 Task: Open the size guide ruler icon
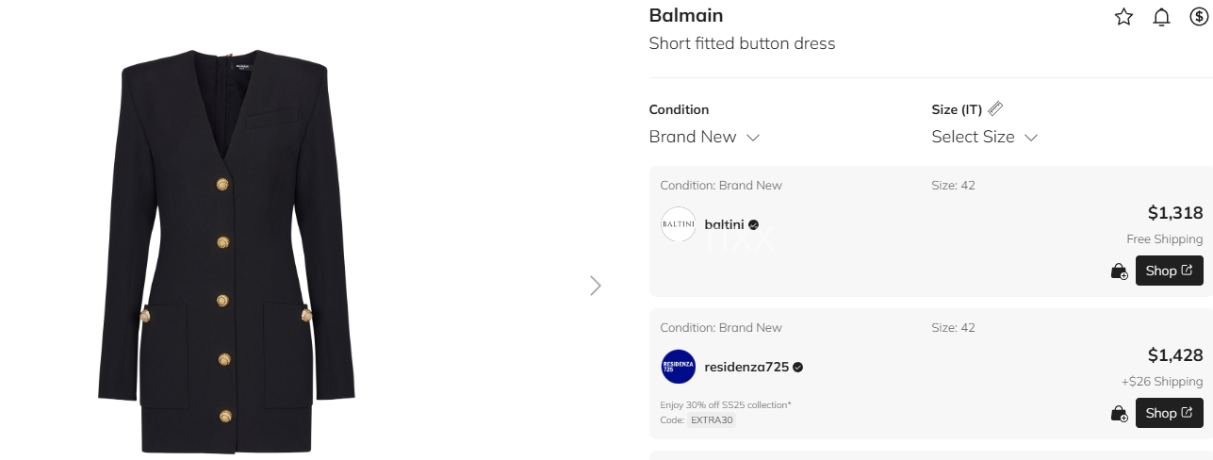995,109
